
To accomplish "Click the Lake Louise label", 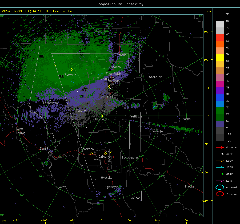I will click(x=21, y=131).
